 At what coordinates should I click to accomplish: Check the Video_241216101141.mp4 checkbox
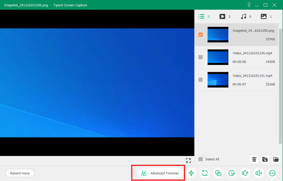[x=200, y=80]
